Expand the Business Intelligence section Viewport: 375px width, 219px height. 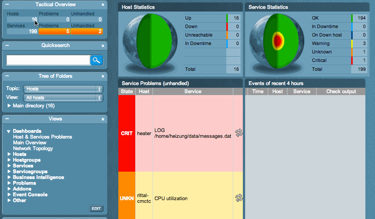point(9,177)
